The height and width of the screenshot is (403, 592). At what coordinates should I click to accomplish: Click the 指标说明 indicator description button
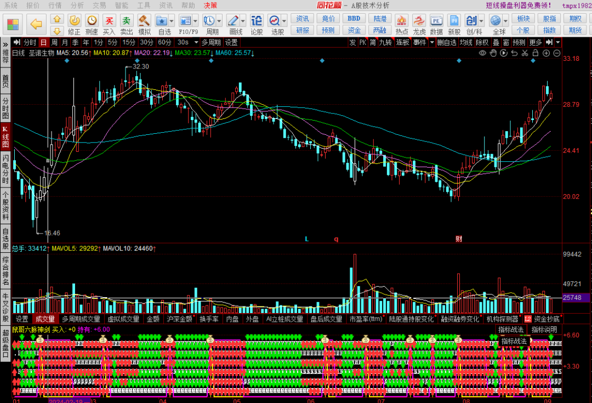(x=544, y=330)
